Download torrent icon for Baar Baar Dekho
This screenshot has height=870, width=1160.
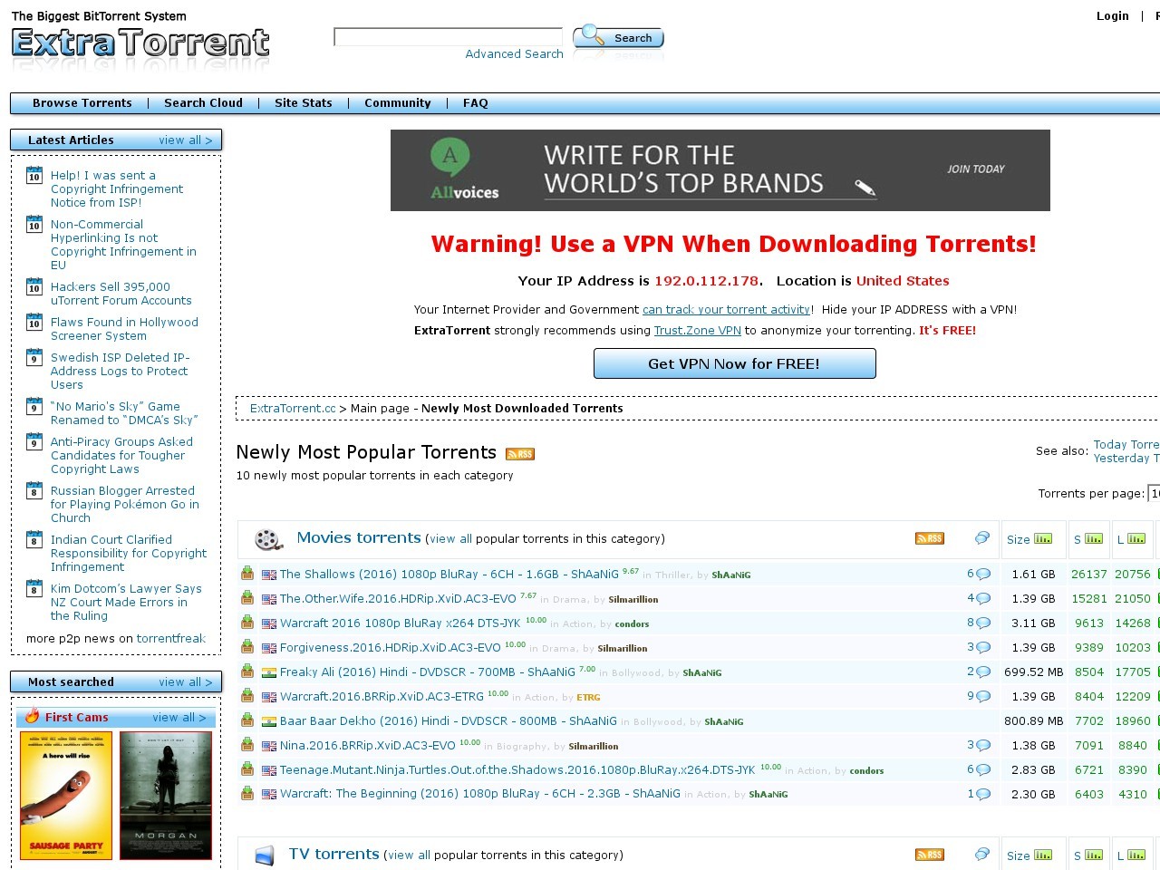point(247,720)
